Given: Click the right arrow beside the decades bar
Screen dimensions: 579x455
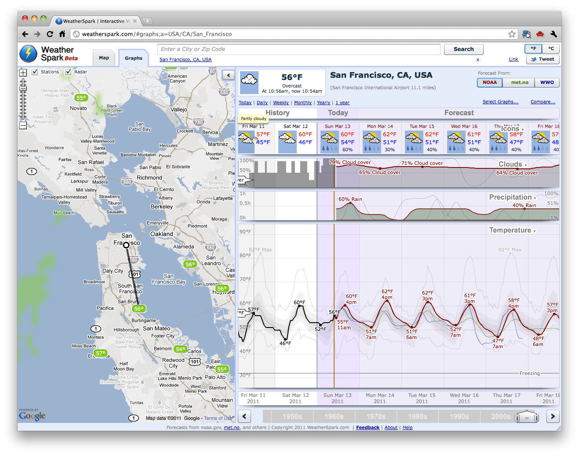Looking at the screenshot, I should pos(553,416).
